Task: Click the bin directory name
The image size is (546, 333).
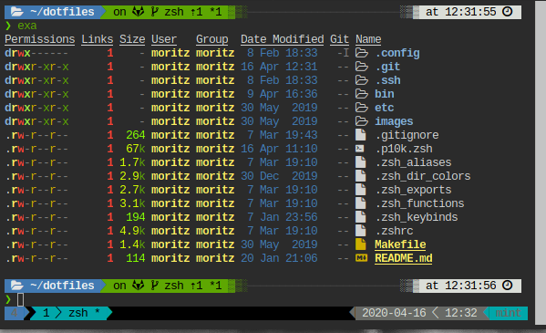Action: (385, 94)
